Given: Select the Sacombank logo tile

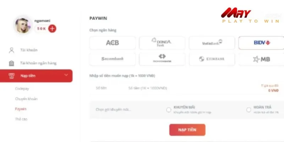Looking at the screenshot, I should (x=113, y=59).
